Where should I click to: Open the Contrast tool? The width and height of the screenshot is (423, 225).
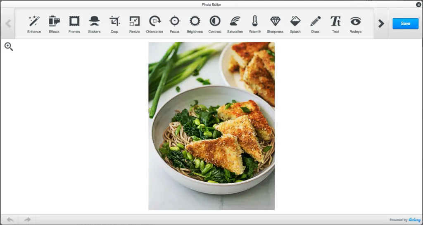215,24
